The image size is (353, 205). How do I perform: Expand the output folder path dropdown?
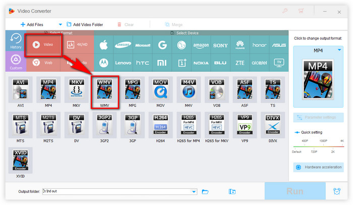tap(194, 191)
